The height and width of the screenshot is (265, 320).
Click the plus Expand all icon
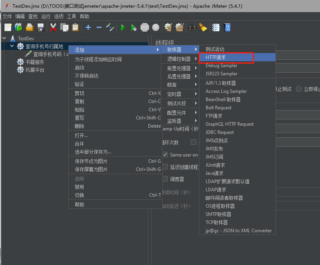(x=88, y=27)
